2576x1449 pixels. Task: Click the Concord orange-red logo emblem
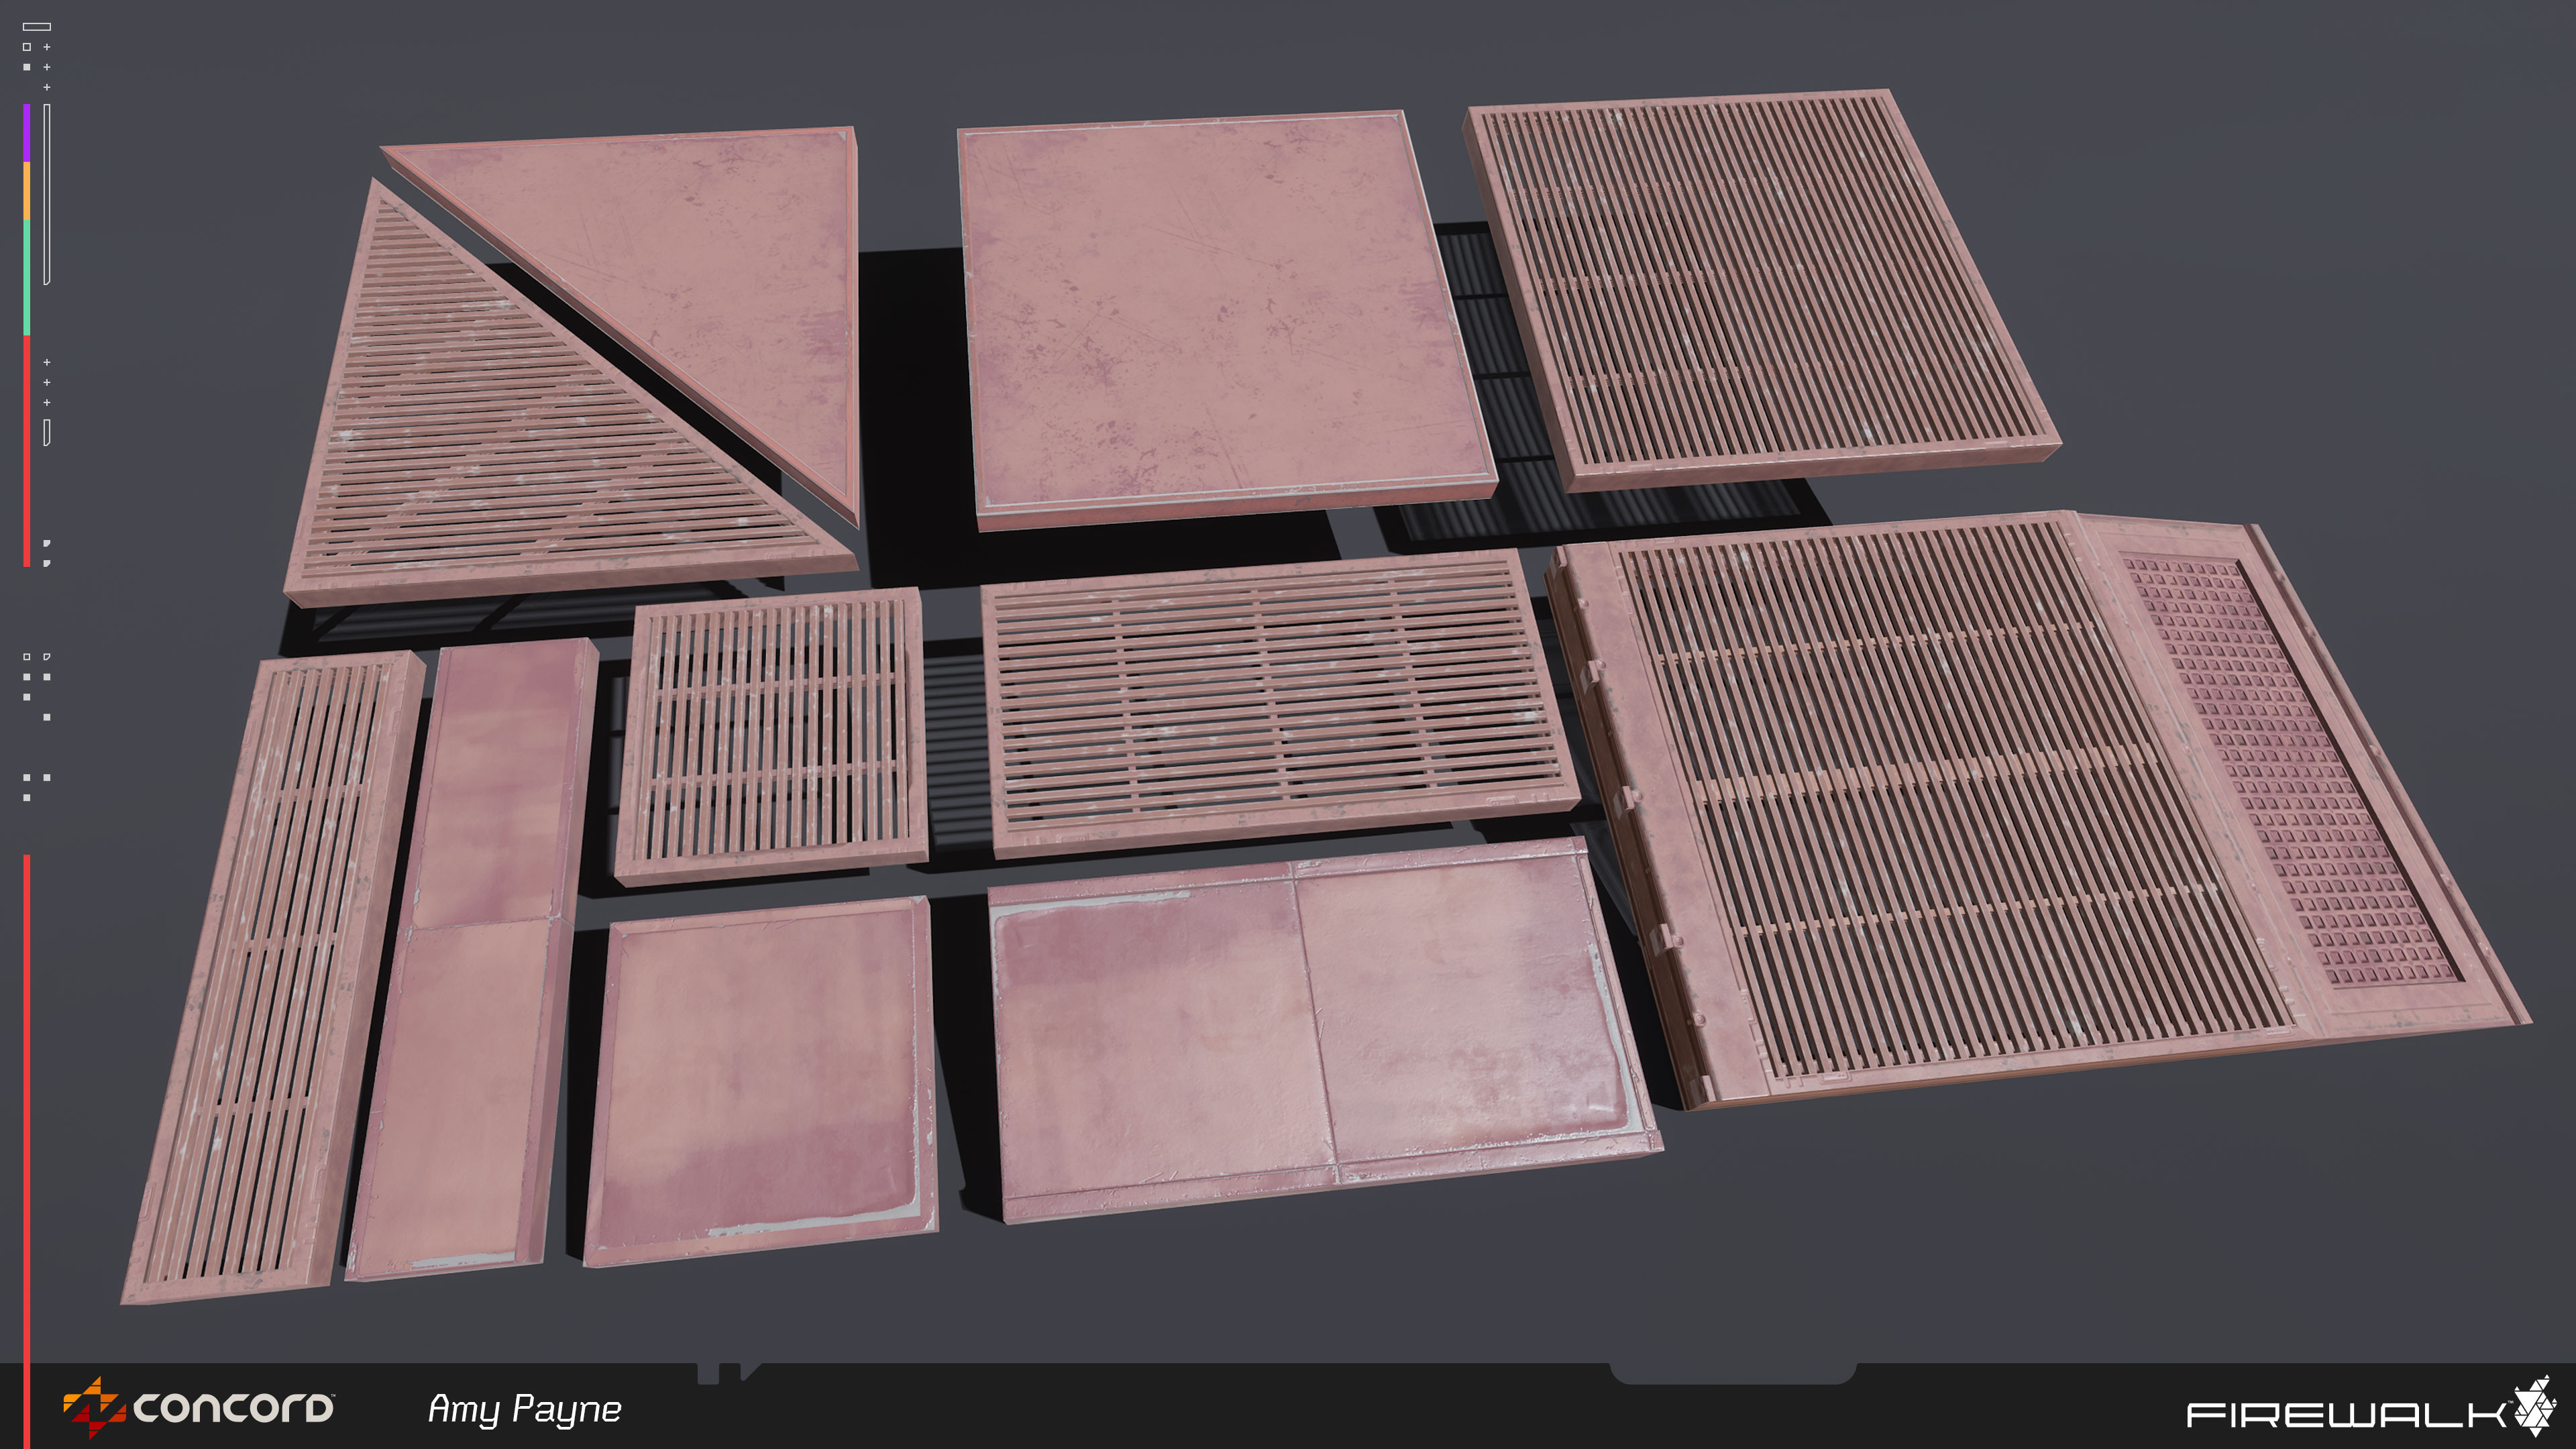click(94, 1407)
